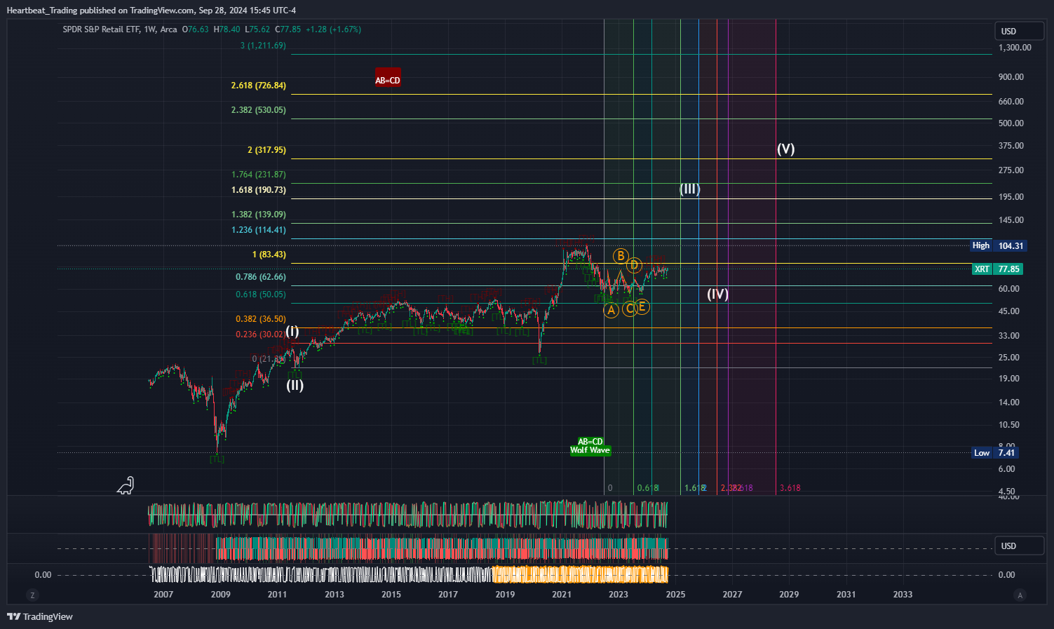Click the 3.618 time zone label
The height and width of the screenshot is (629, 1054).
790,488
